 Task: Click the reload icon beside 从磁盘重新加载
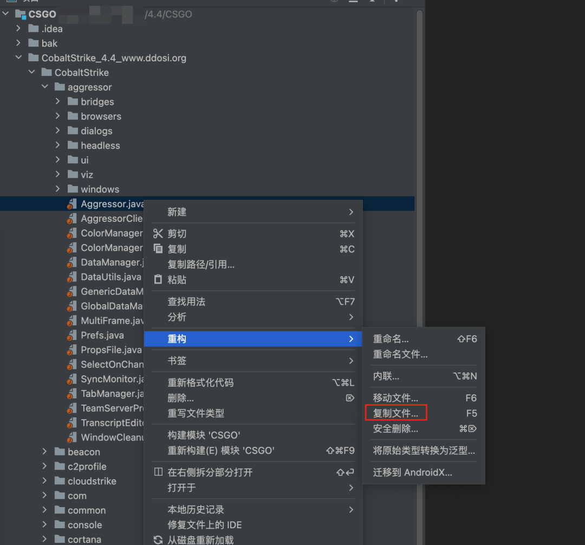[158, 540]
